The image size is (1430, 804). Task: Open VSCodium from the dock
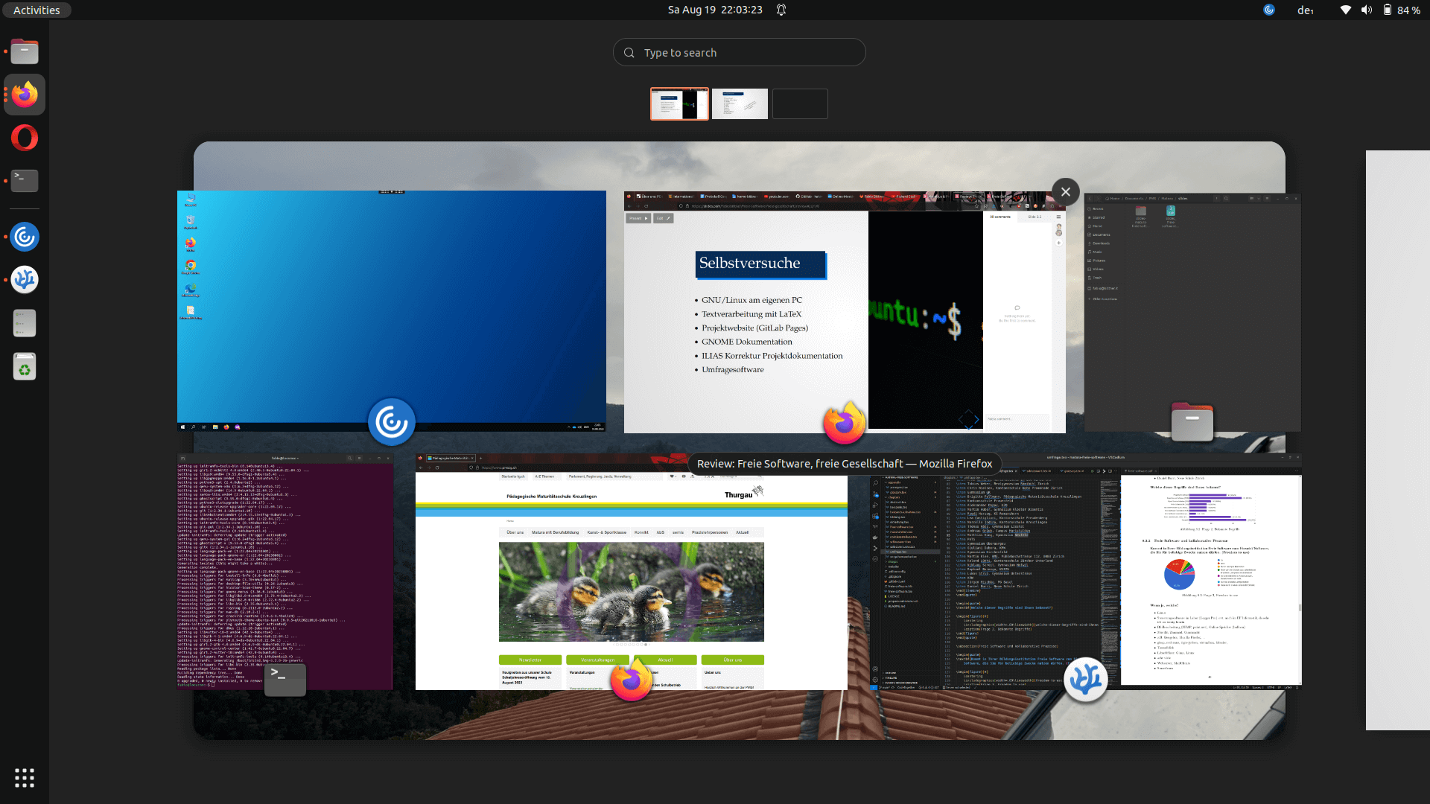[25, 280]
